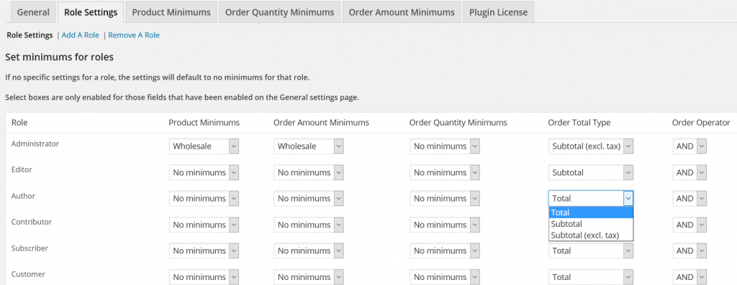The image size is (737, 285).
Task: Open Subscriber Order Quantity Minimums dropdown
Action: 445,251
